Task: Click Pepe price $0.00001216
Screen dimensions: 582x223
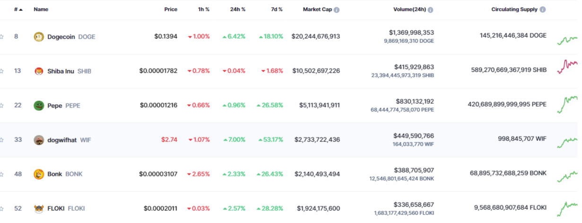Action: pos(158,105)
